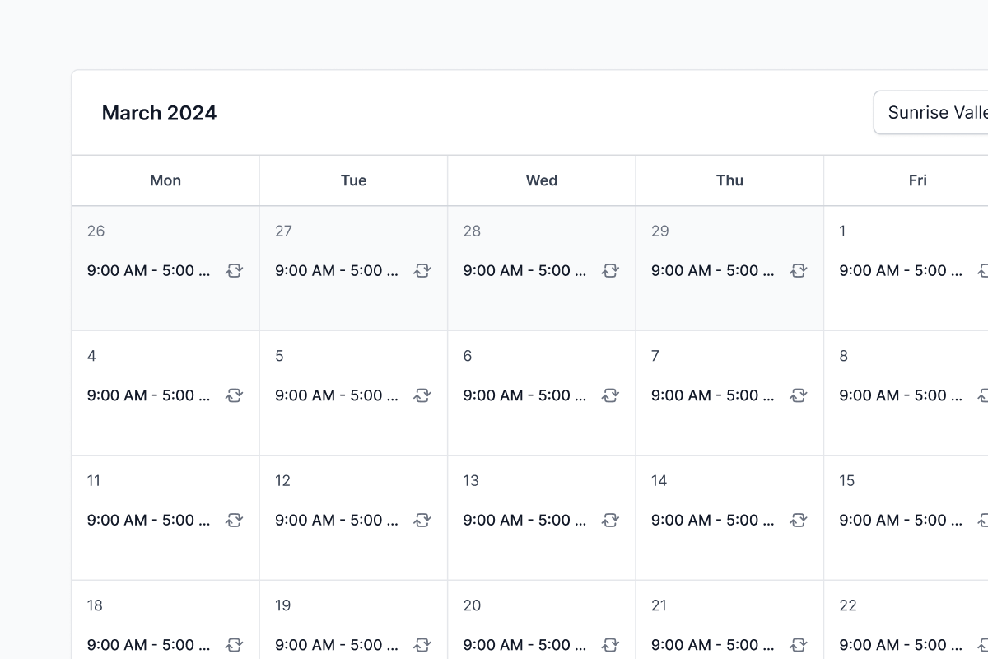Click the recurrence icon on March 13

[x=610, y=520]
